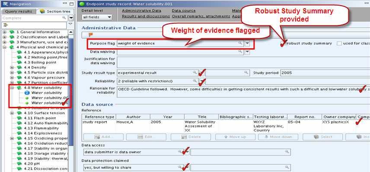Expand the 2 Classification and Labelling node
This screenshot has width=370, height=172.
click(4, 37)
